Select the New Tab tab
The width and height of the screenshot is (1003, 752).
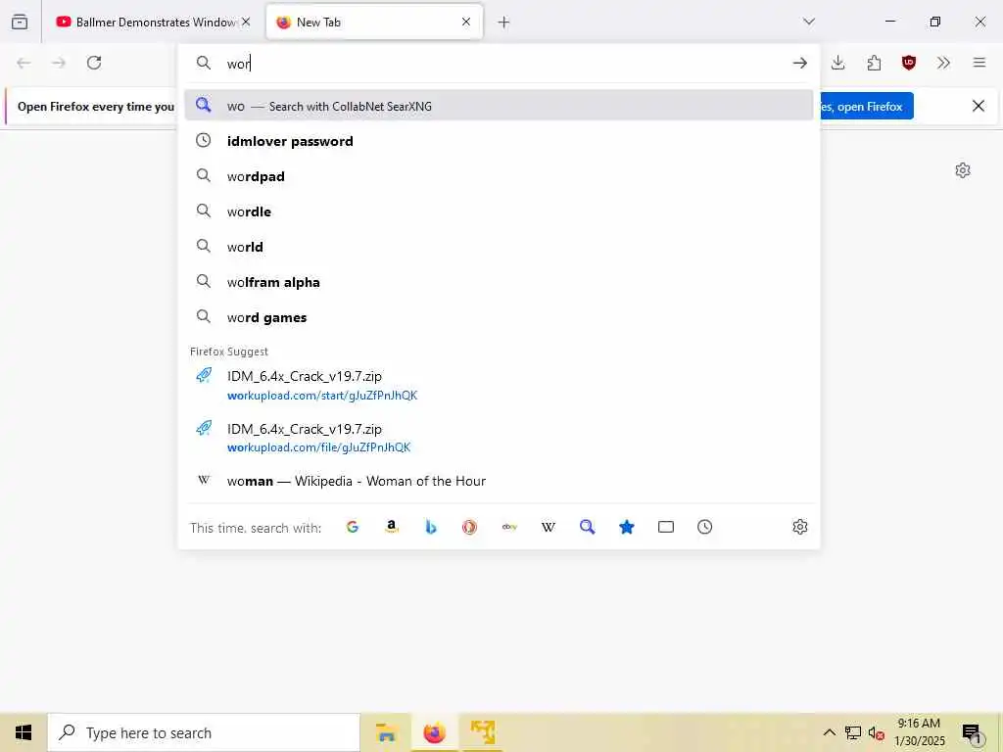click(x=374, y=22)
